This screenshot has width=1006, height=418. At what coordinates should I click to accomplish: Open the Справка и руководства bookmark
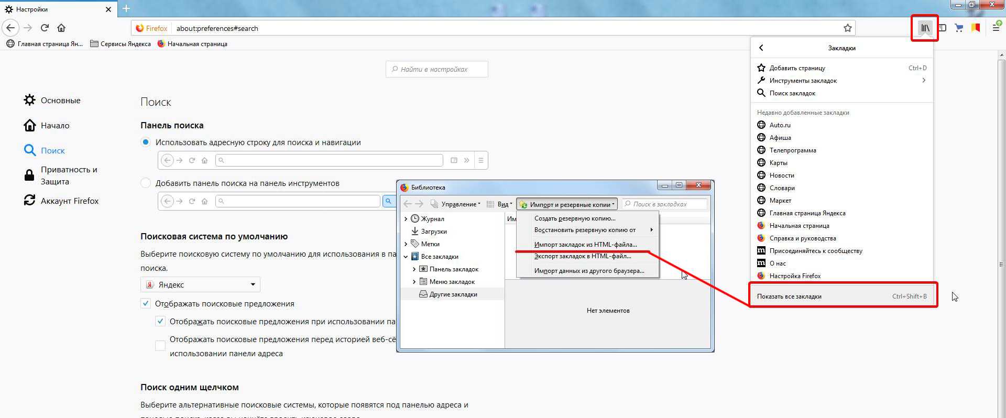(x=842, y=238)
